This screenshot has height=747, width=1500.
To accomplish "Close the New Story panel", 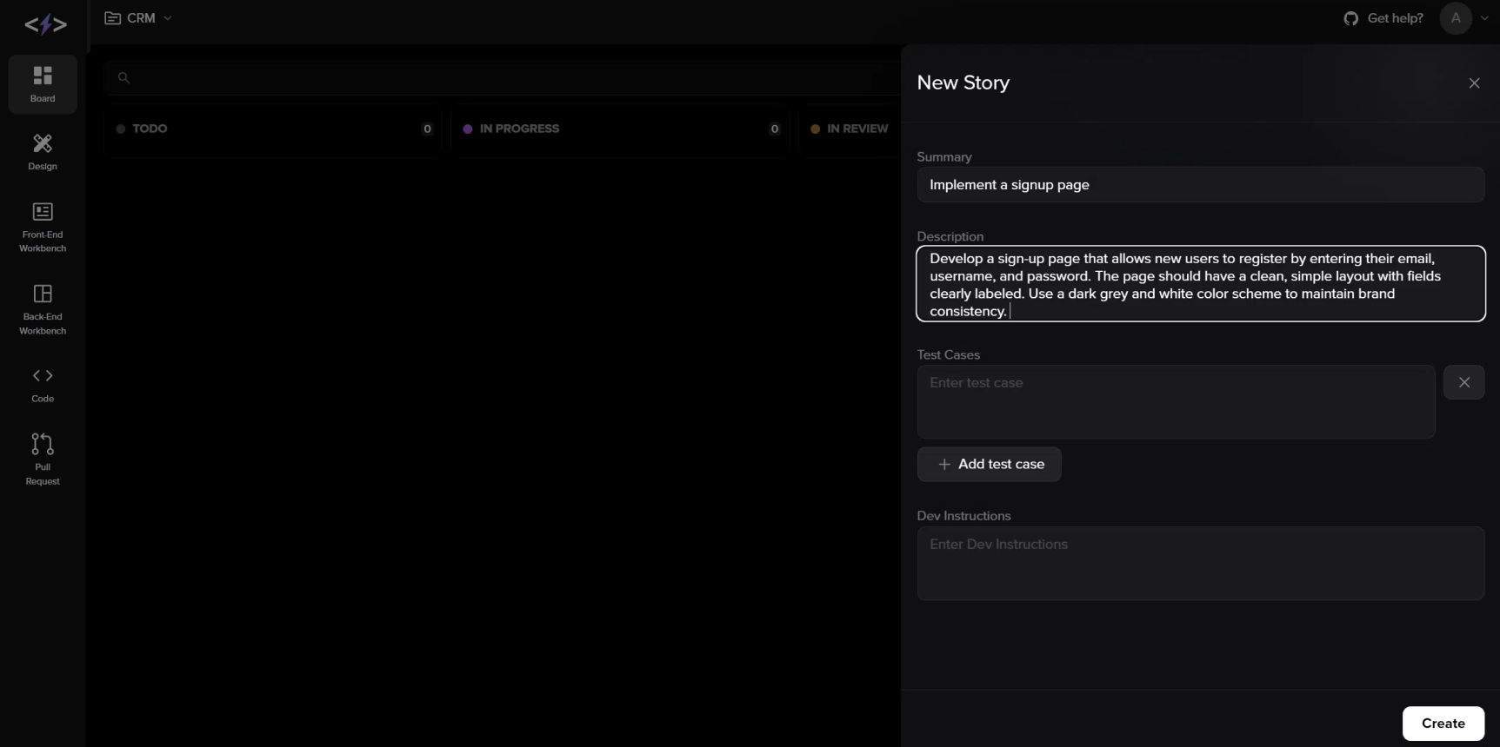I will coord(1474,83).
